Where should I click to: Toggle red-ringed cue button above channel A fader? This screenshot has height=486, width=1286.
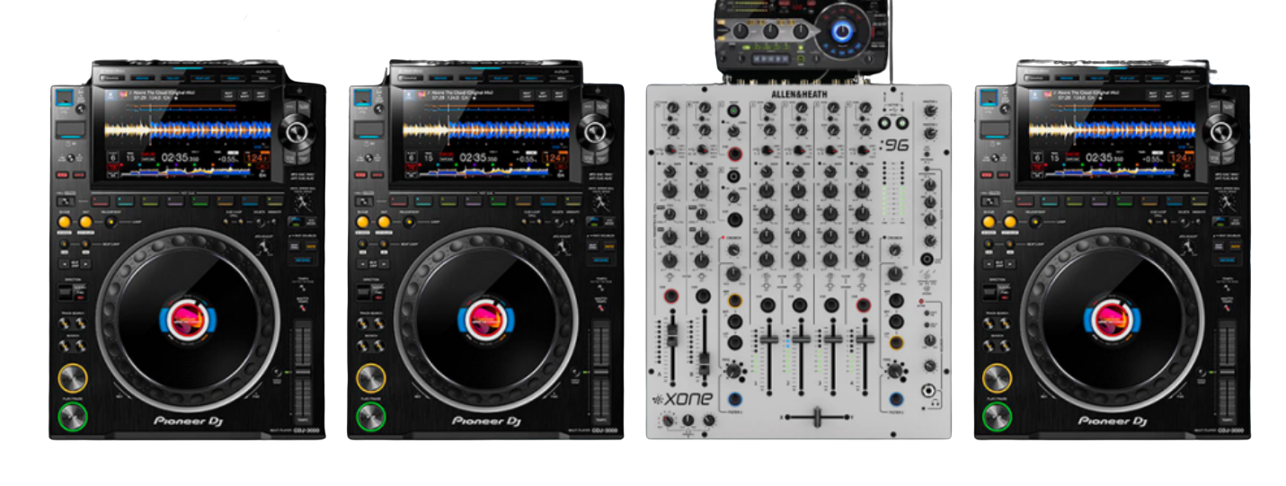(x=670, y=296)
